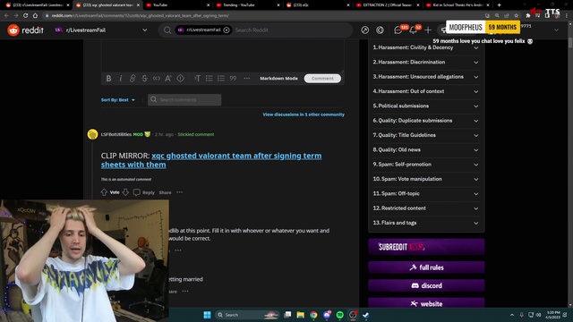Switch editor to Markdown Mode
Image resolution: width=573 pixels, height=322 pixels.
[x=278, y=79]
